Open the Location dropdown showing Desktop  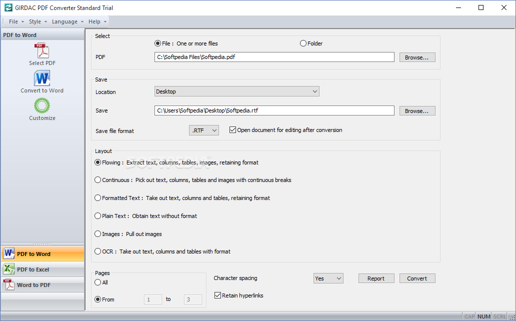point(236,91)
